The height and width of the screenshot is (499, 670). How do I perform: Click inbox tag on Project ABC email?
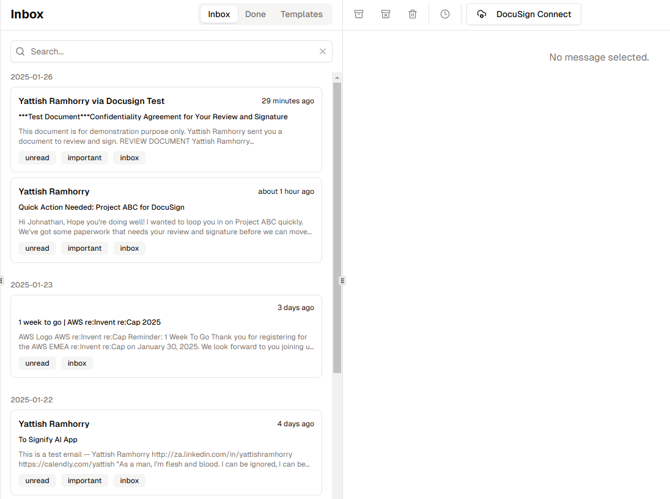click(130, 248)
